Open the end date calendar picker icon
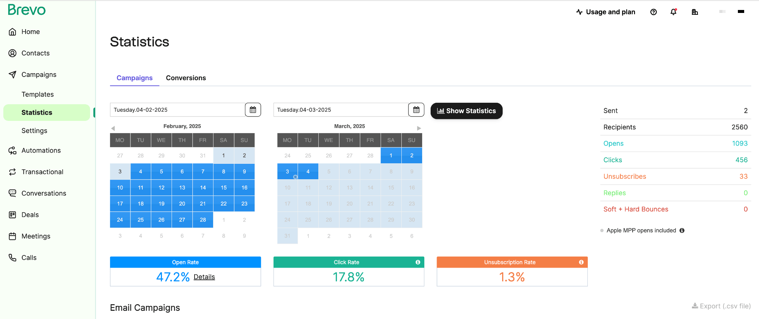This screenshot has width=759, height=319. (416, 110)
